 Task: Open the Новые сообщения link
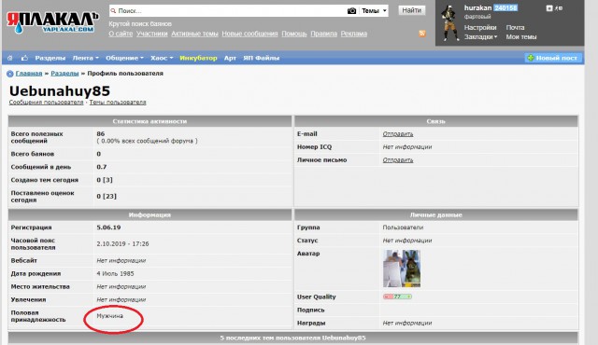(x=249, y=34)
